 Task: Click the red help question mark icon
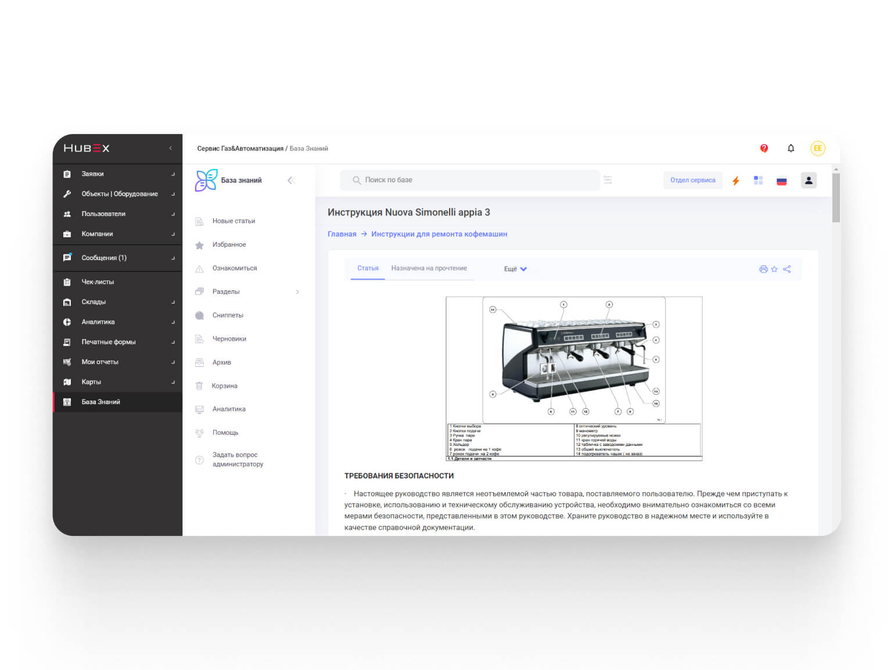coord(764,148)
